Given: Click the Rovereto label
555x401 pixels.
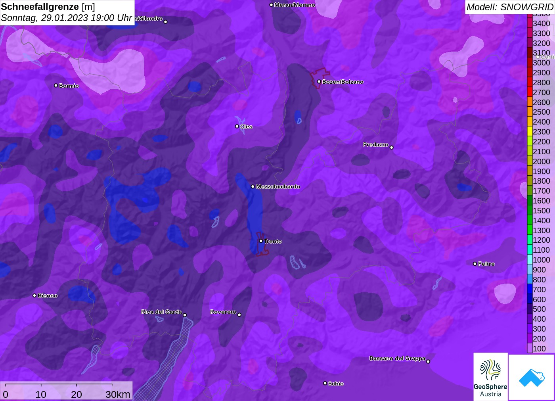Looking at the screenshot, I should [223, 312].
